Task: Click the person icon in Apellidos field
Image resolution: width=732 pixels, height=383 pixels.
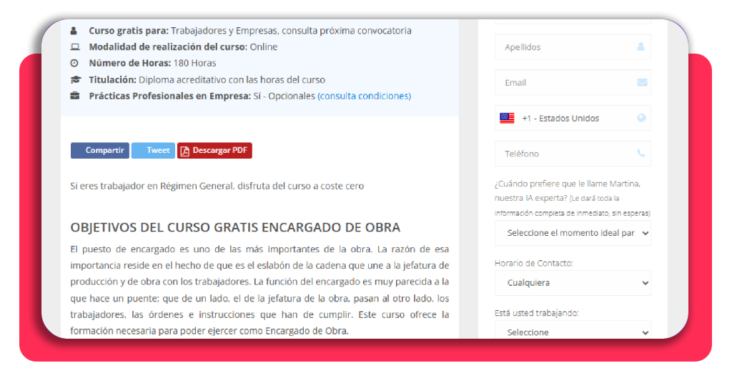Action: coord(641,46)
